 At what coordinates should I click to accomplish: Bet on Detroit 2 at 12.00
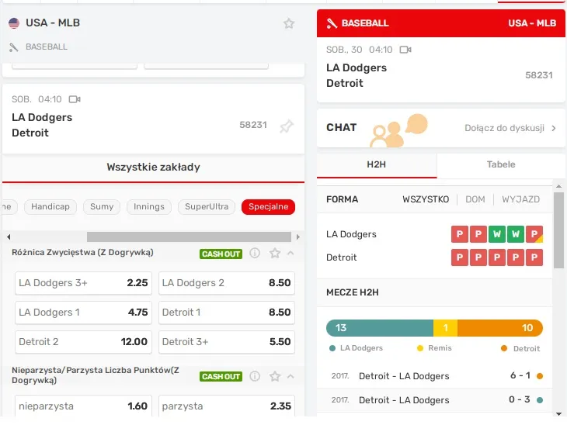tap(83, 341)
